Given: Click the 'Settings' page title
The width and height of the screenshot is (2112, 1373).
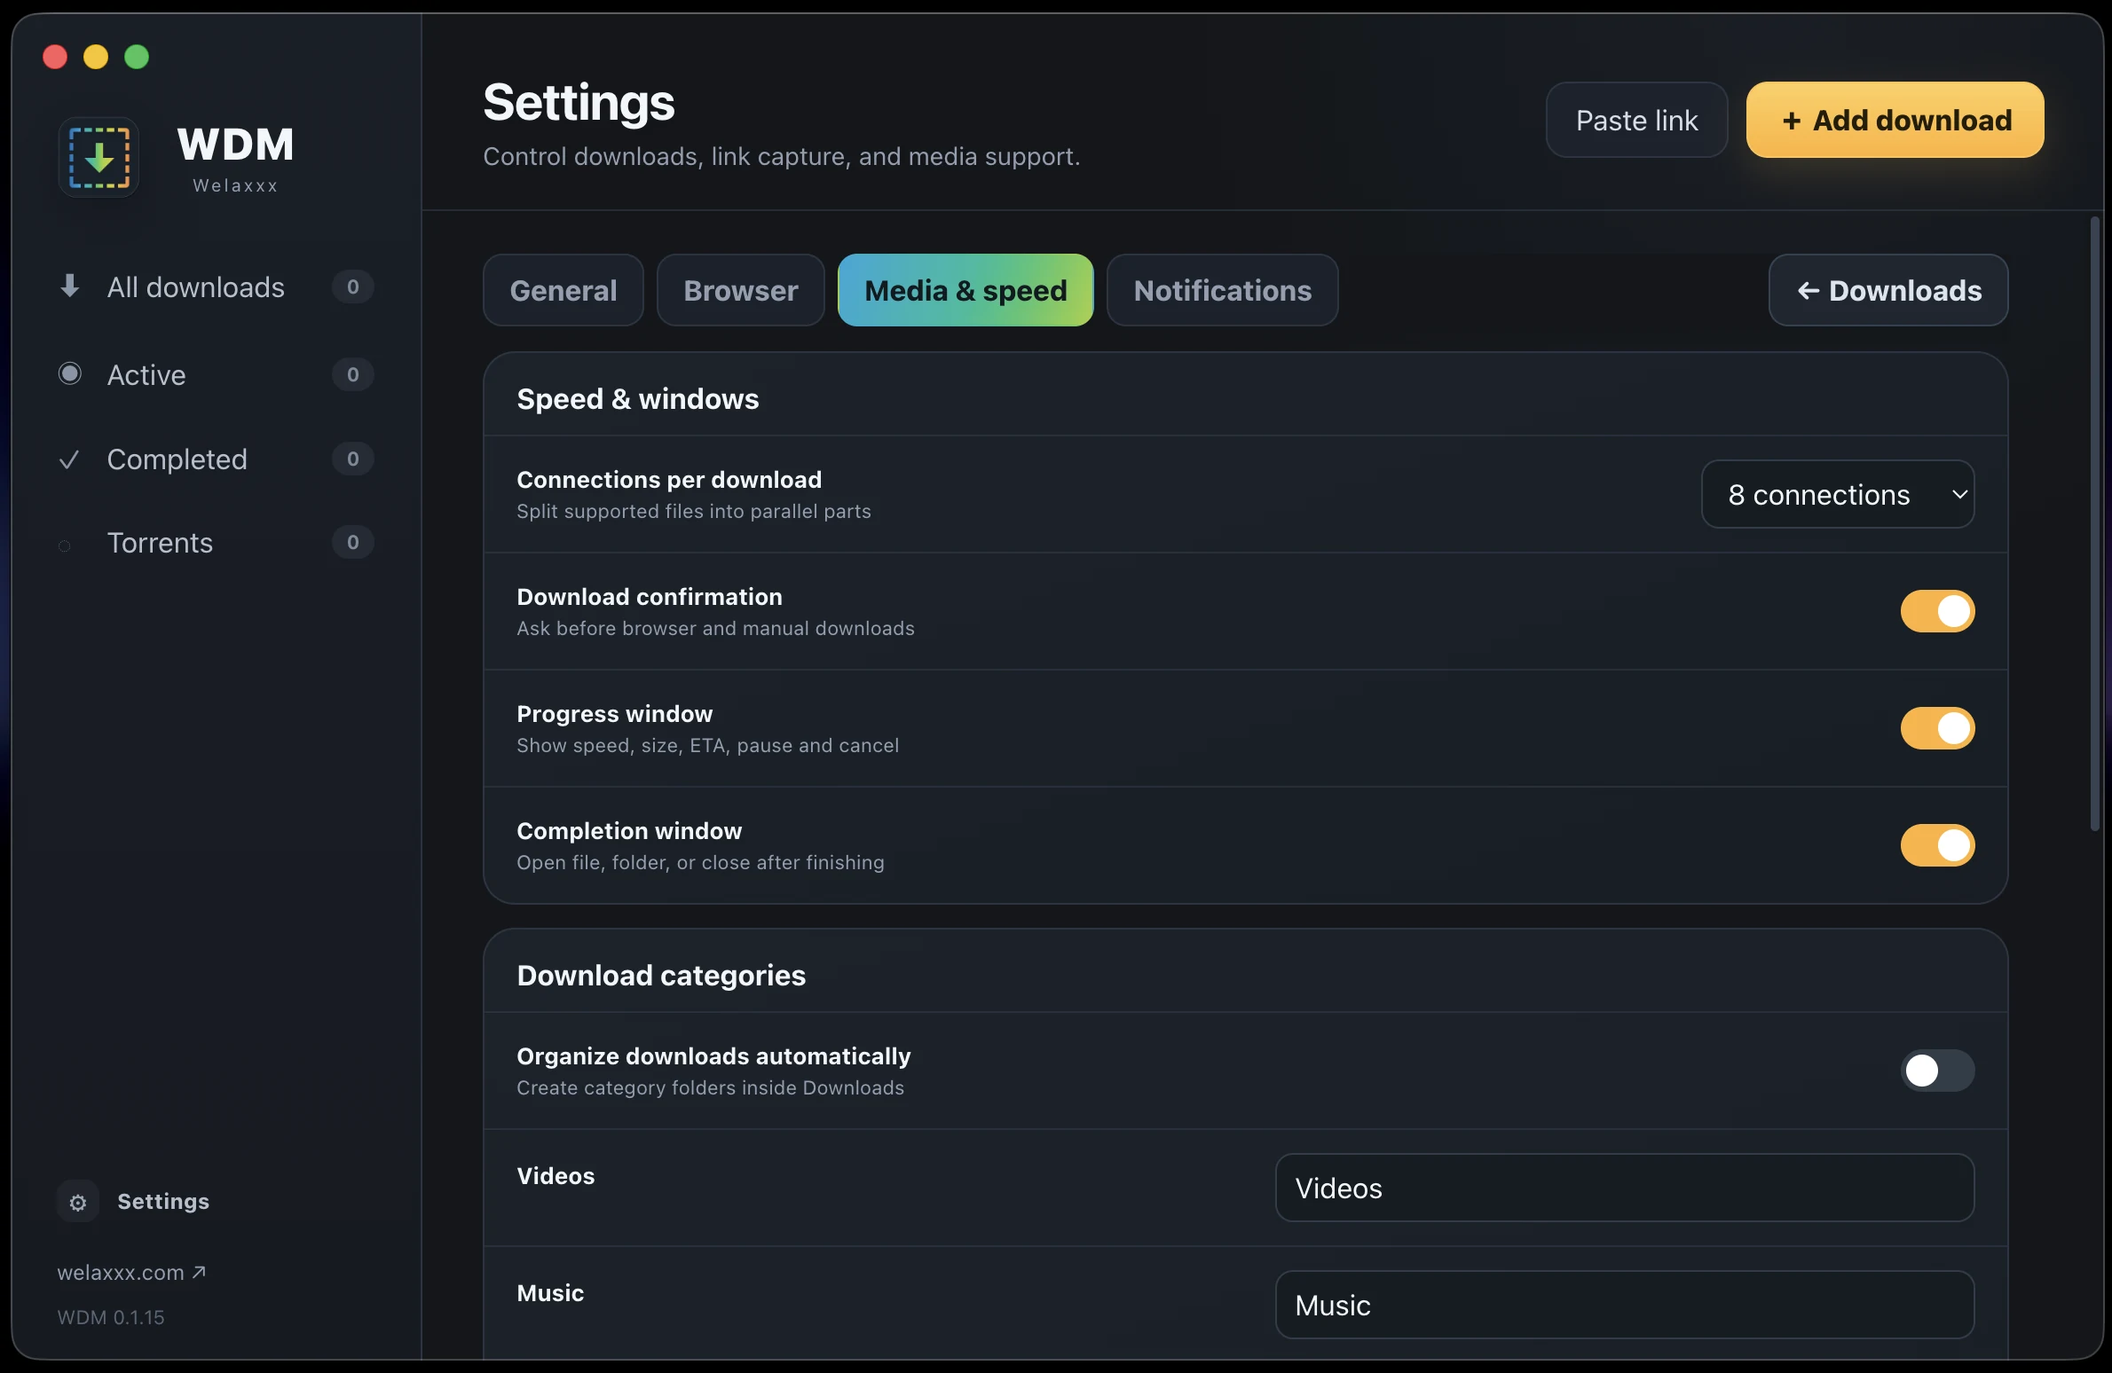Looking at the screenshot, I should 579,102.
